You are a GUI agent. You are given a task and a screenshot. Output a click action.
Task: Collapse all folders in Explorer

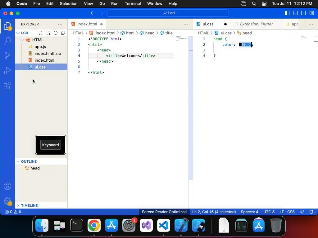point(63,33)
